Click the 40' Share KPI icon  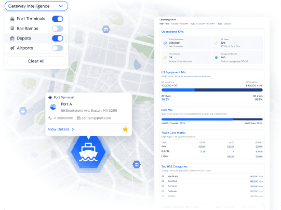(216, 43)
